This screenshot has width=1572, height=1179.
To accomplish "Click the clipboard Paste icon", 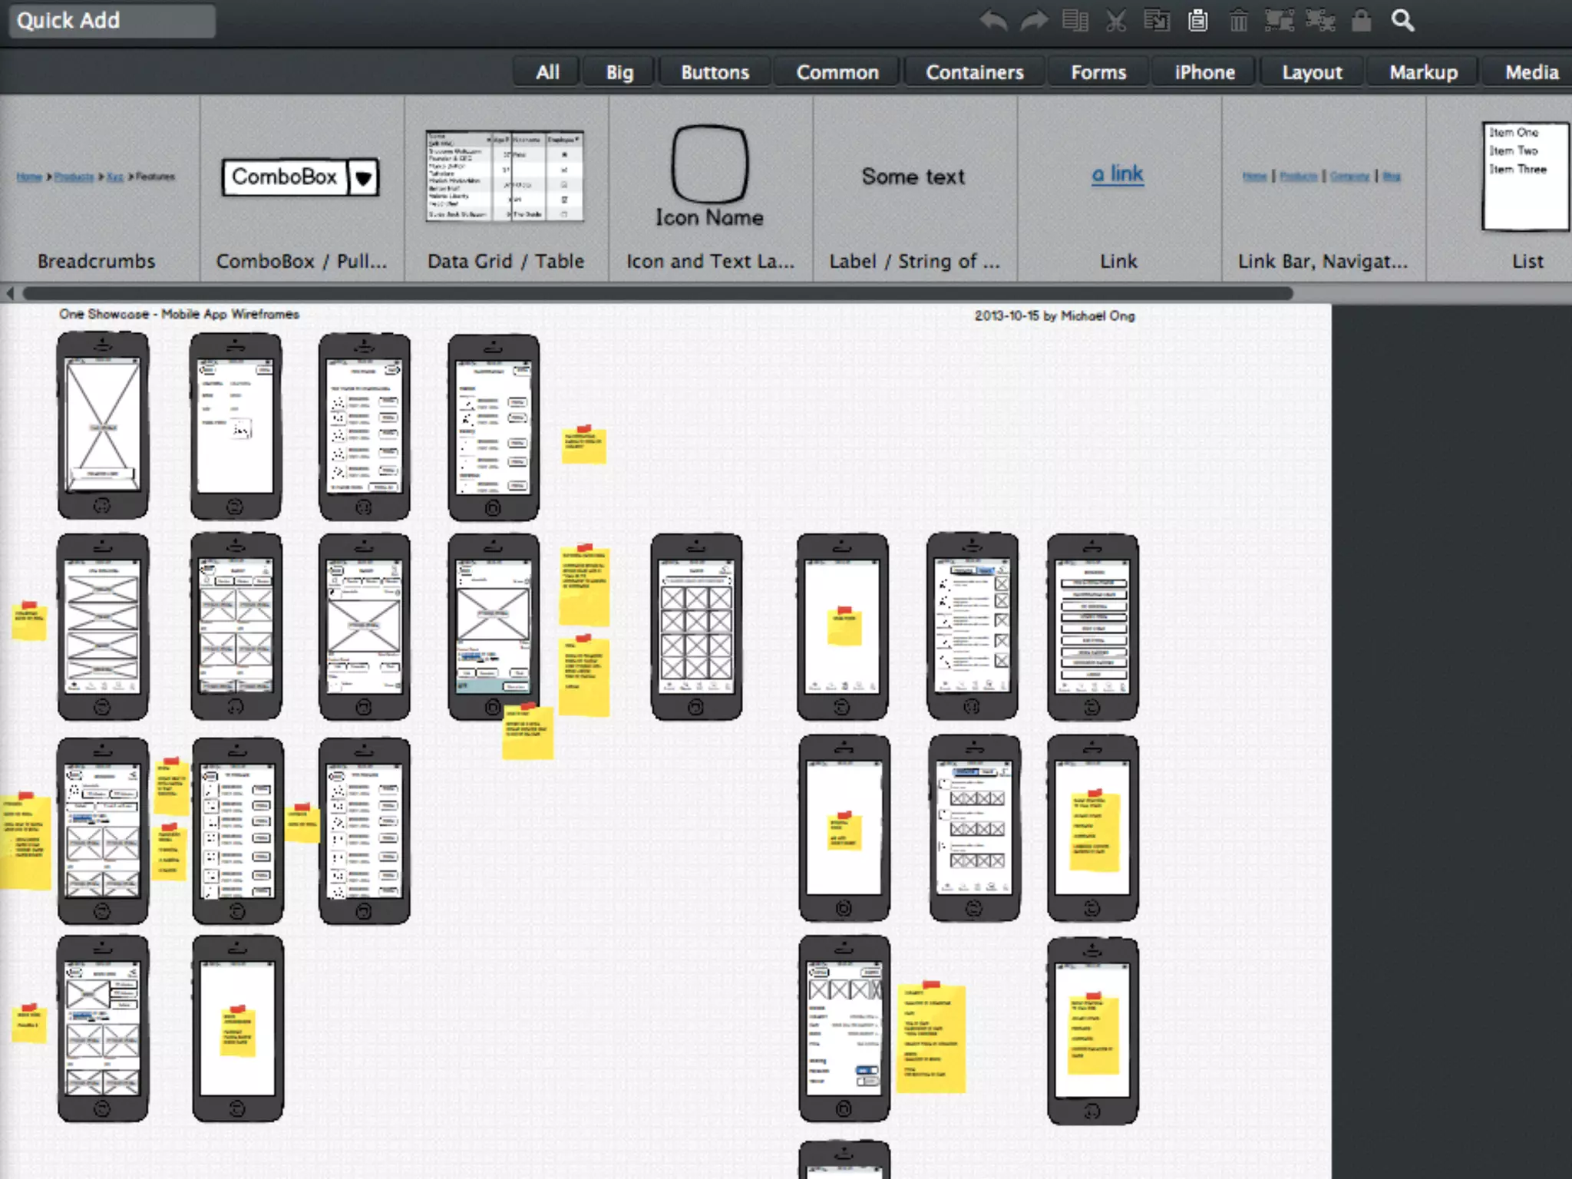I will click(1197, 21).
